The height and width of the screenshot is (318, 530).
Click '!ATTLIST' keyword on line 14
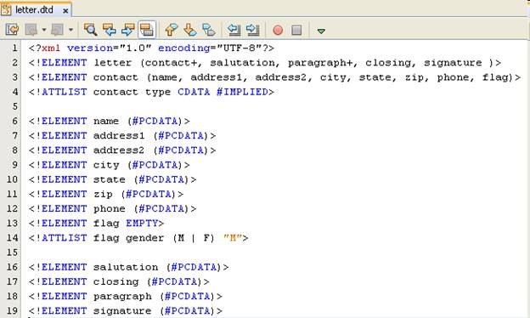(61, 238)
